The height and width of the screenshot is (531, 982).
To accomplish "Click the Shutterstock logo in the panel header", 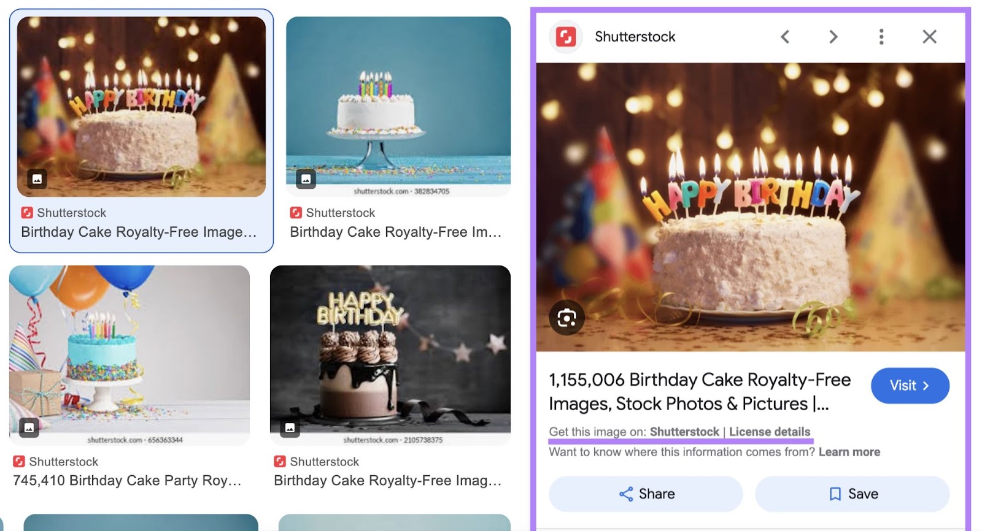I will pos(566,36).
